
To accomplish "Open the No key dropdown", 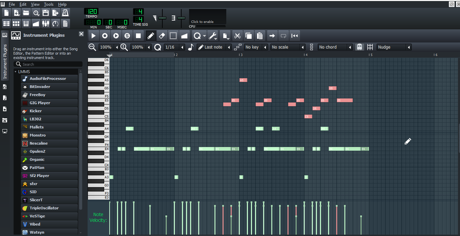I will pyautogui.click(x=256, y=47).
